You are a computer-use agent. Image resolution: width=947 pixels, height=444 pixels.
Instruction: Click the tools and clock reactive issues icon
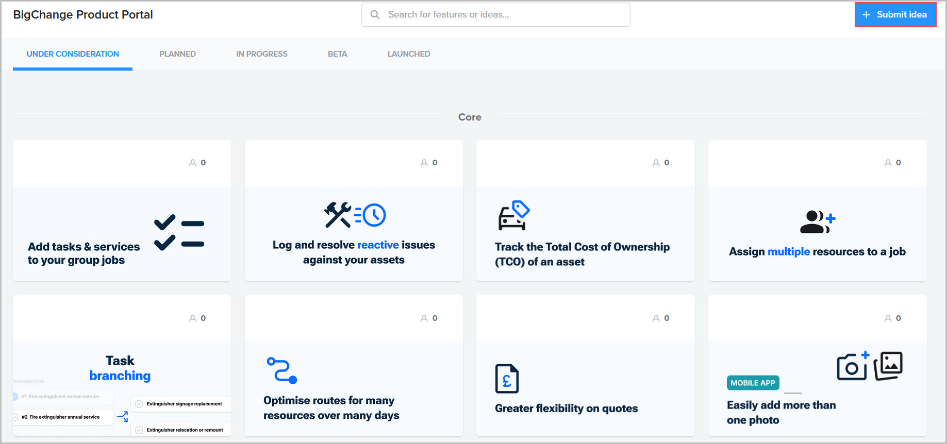(x=355, y=215)
